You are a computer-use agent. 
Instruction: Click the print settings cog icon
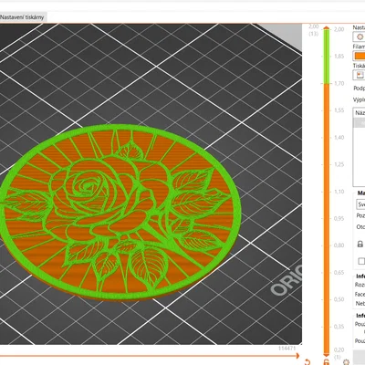click(x=360, y=37)
